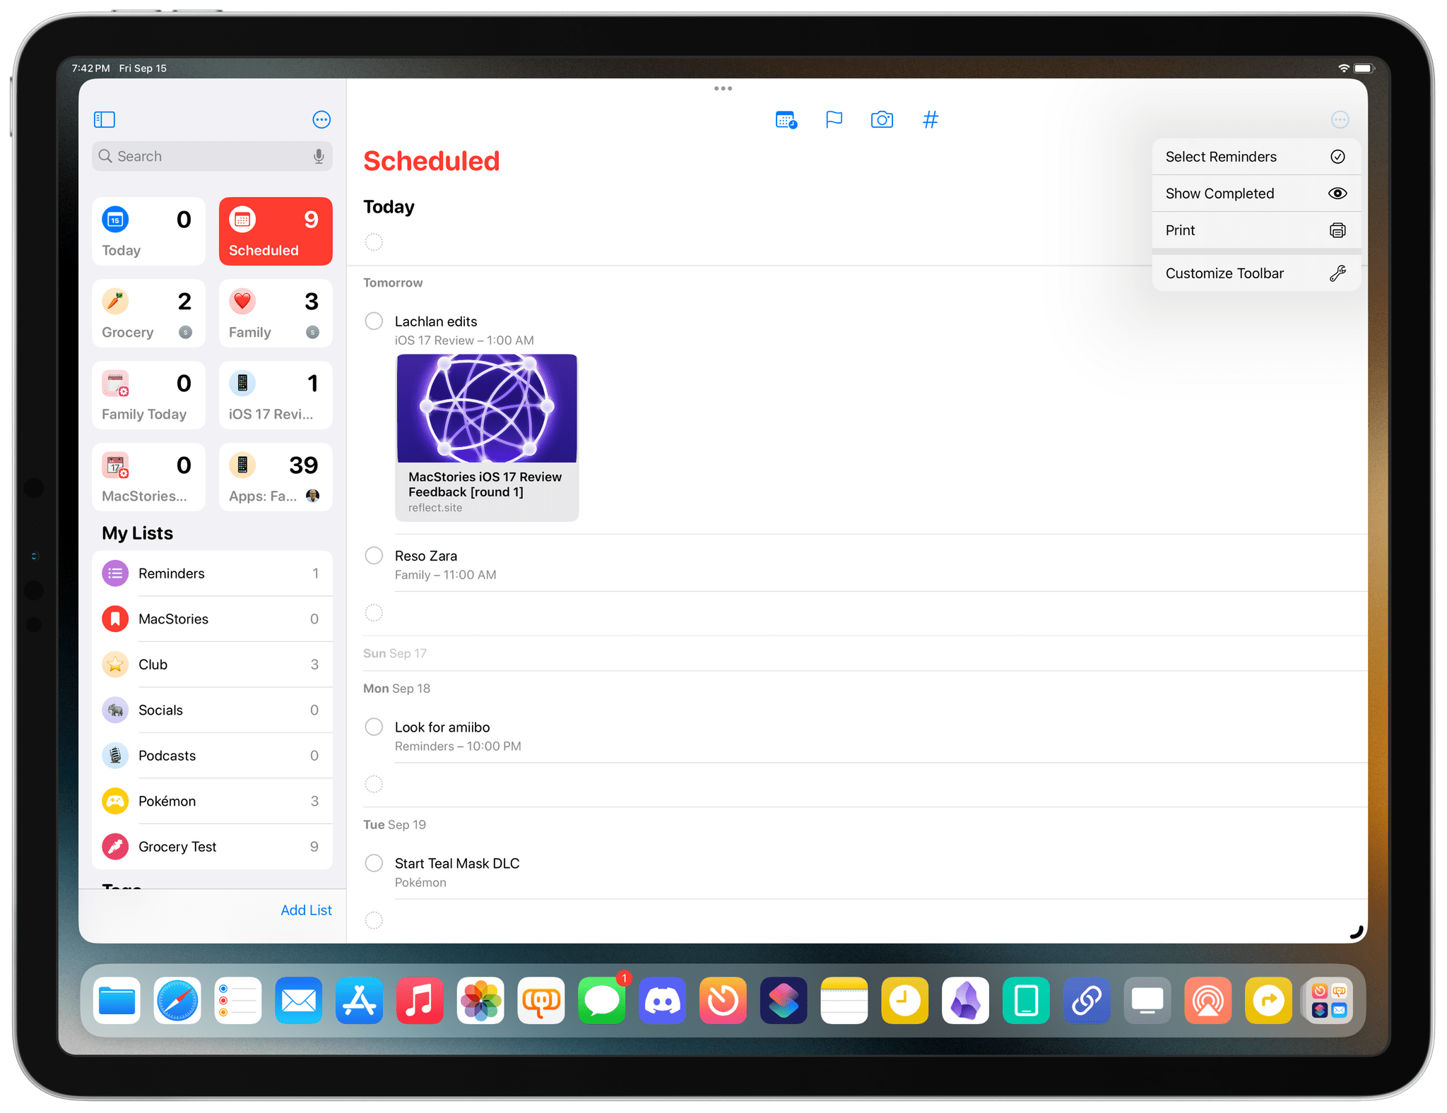Tap the camera toolbar icon
Viewport: 1447px width, 1113px height.
[x=882, y=119]
